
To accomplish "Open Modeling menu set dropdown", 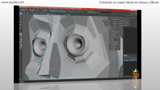I will [x=24, y=10].
